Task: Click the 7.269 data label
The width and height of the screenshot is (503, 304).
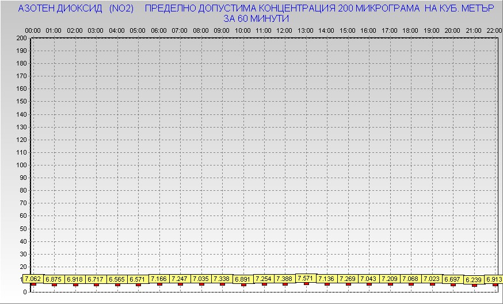Action: click(x=347, y=279)
